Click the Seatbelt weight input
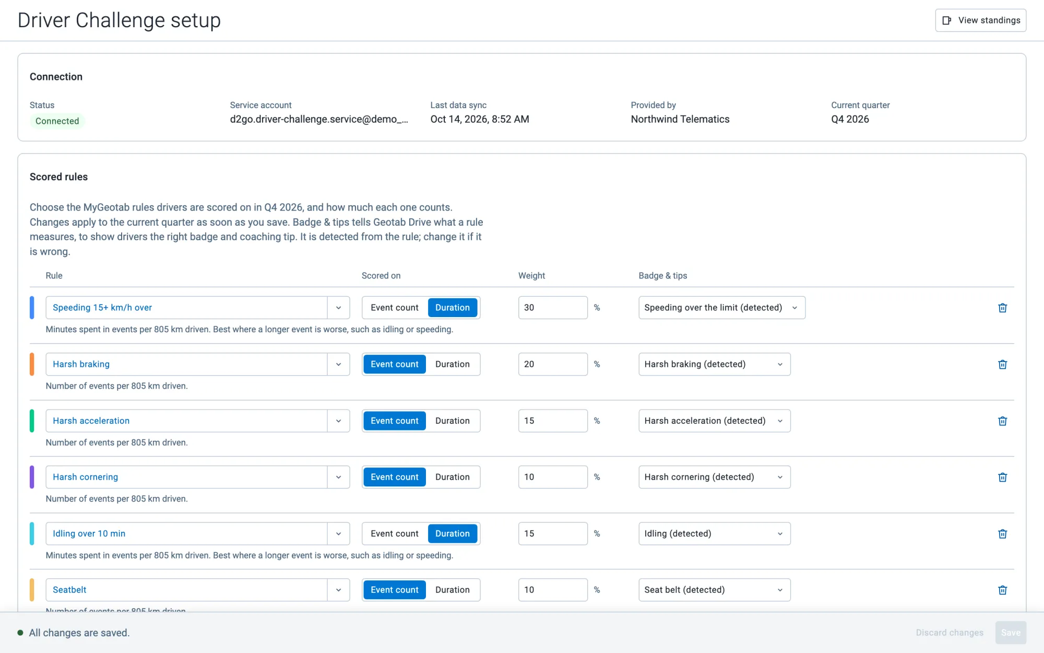 pyautogui.click(x=553, y=590)
